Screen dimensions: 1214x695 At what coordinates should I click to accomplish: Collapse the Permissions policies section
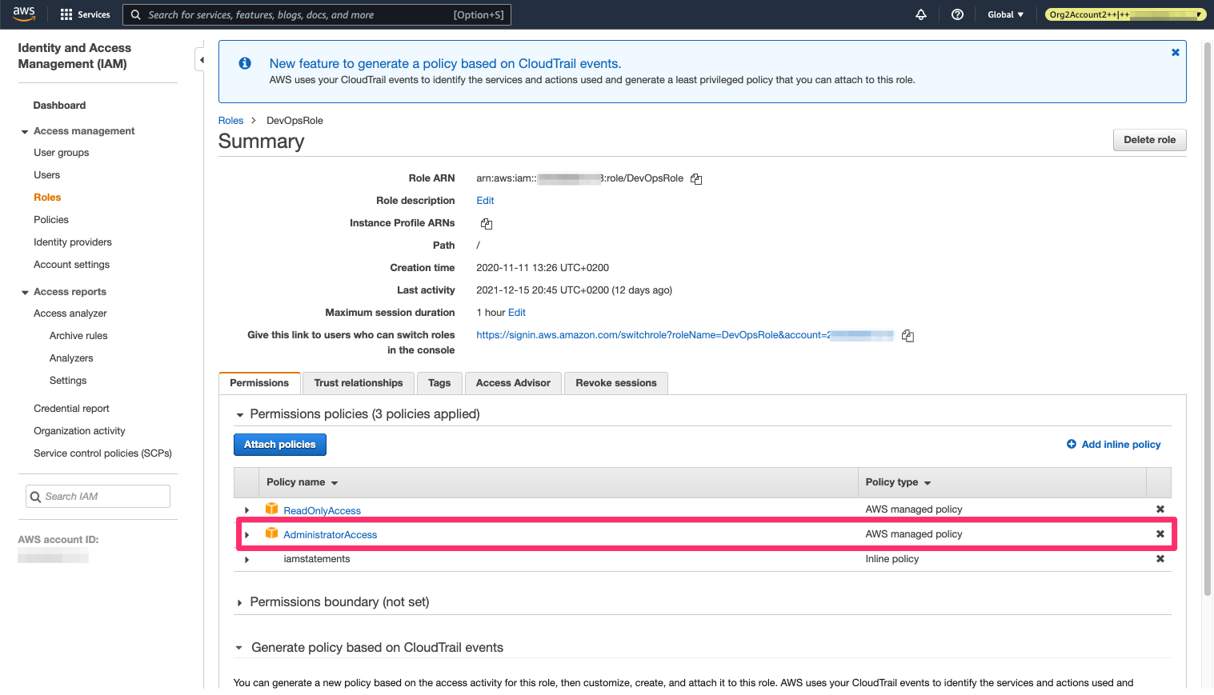[x=239, y=415]
